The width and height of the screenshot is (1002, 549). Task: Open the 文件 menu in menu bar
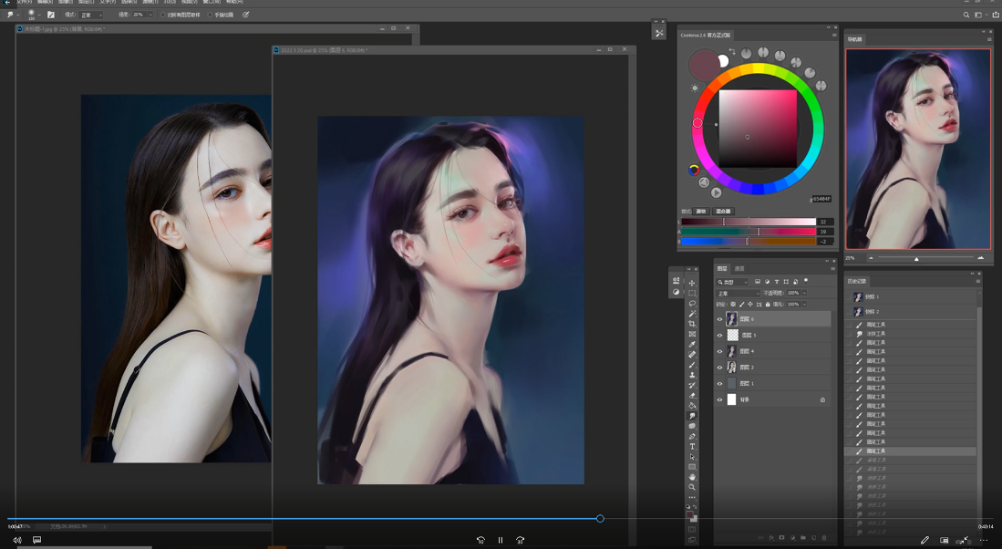(x=25, y=2)
